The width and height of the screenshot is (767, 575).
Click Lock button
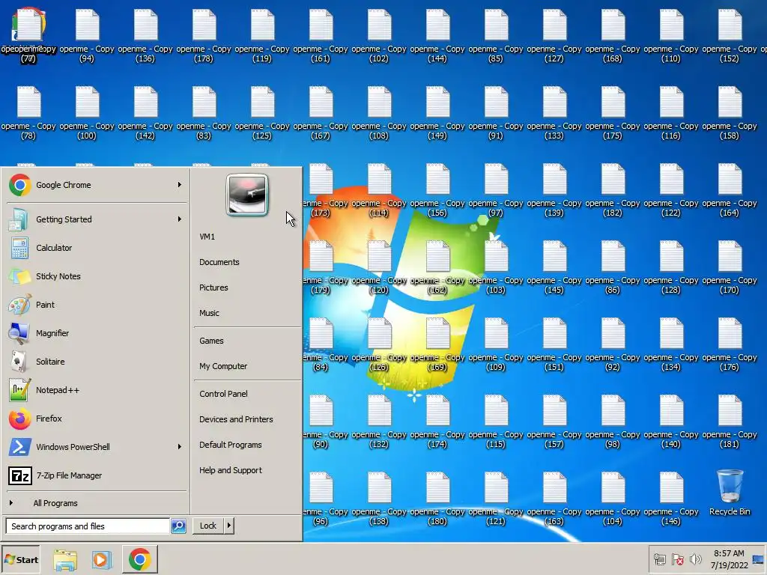click(208, 526)
